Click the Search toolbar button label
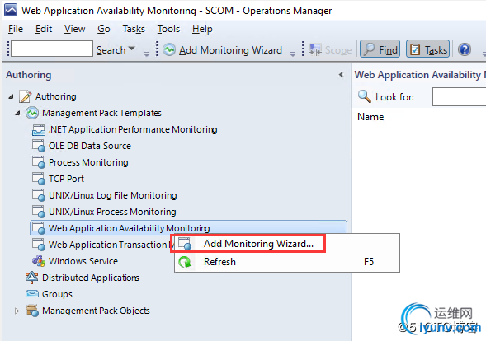This screenshot has height=341, width=486. (x=111, y=49)
